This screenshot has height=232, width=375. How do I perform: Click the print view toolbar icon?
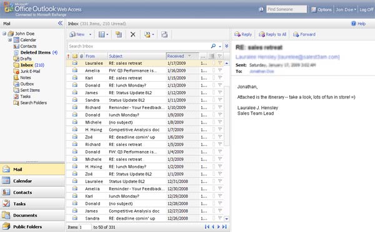[x=164, y=34]
